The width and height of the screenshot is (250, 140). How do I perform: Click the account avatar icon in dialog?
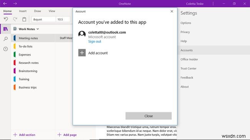(x=82, y=34)
